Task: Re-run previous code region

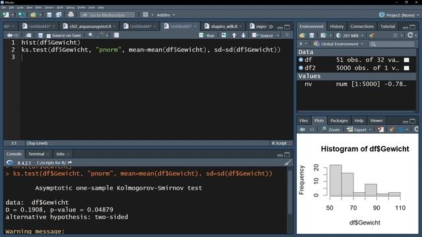Action: point(224,35)
